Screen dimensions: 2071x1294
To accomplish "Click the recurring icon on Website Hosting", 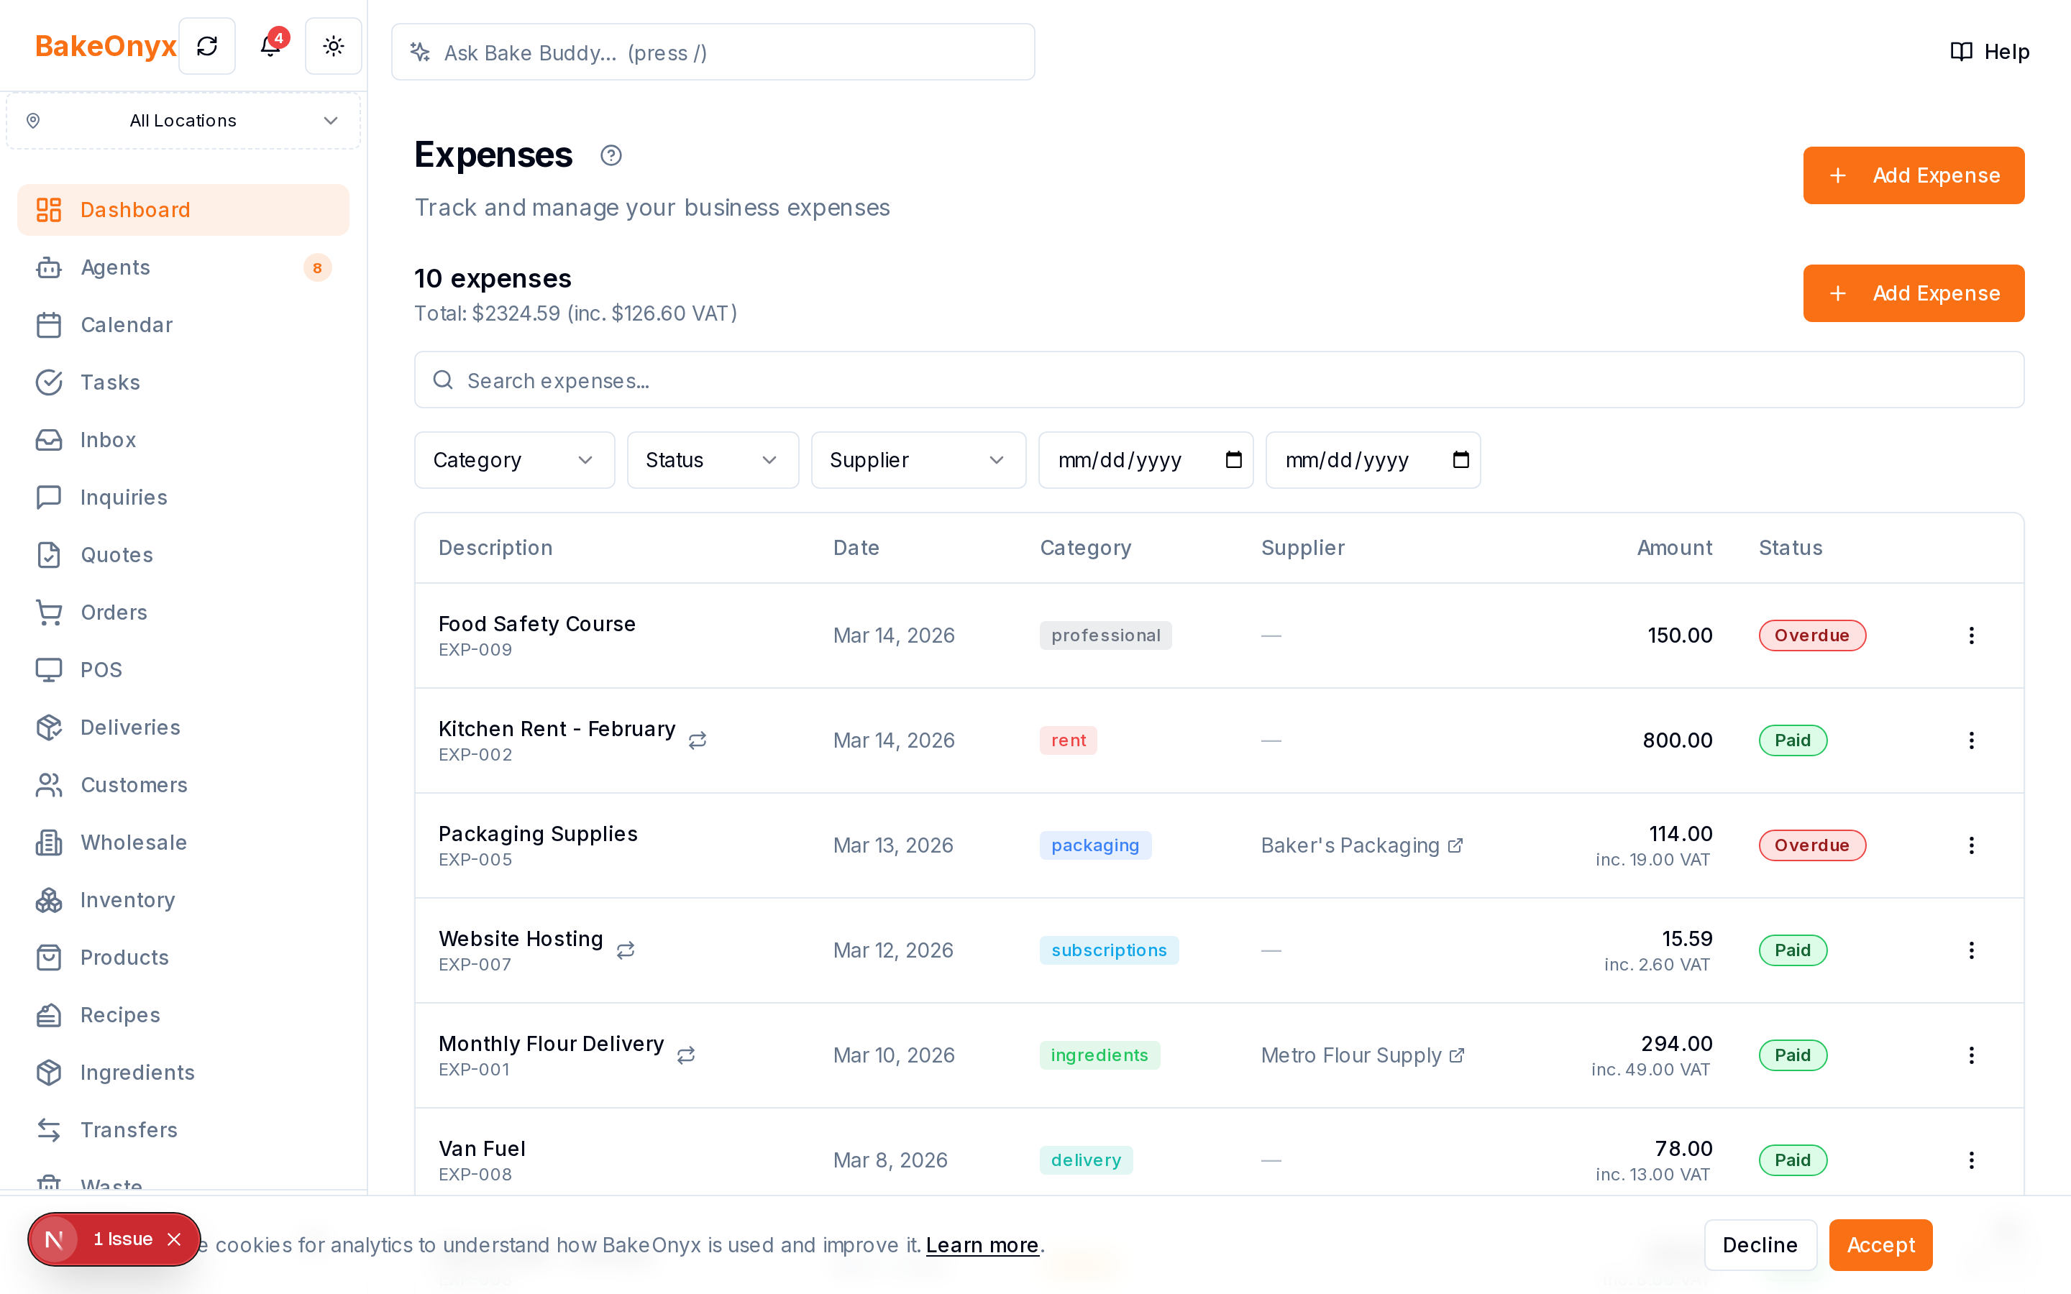I will click(x=626, y=950).
